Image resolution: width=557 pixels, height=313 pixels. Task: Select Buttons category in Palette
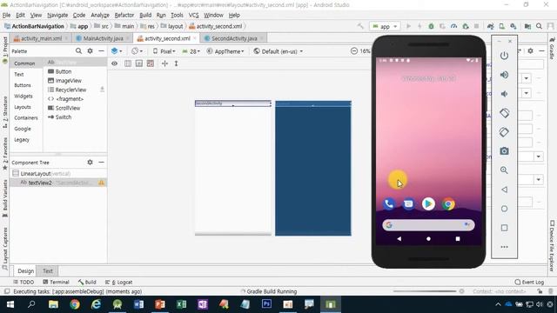click(23, 85)
